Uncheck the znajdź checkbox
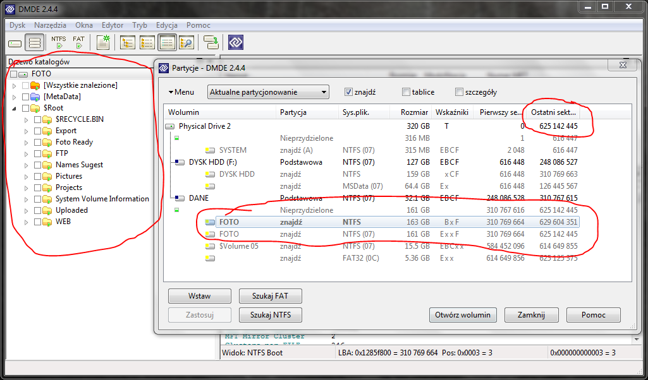 click(x=348, y=92)
